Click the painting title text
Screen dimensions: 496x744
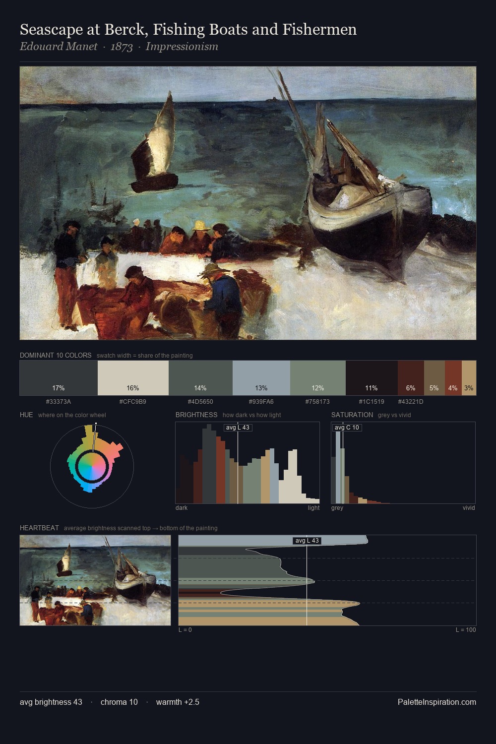tap(188, 30)
